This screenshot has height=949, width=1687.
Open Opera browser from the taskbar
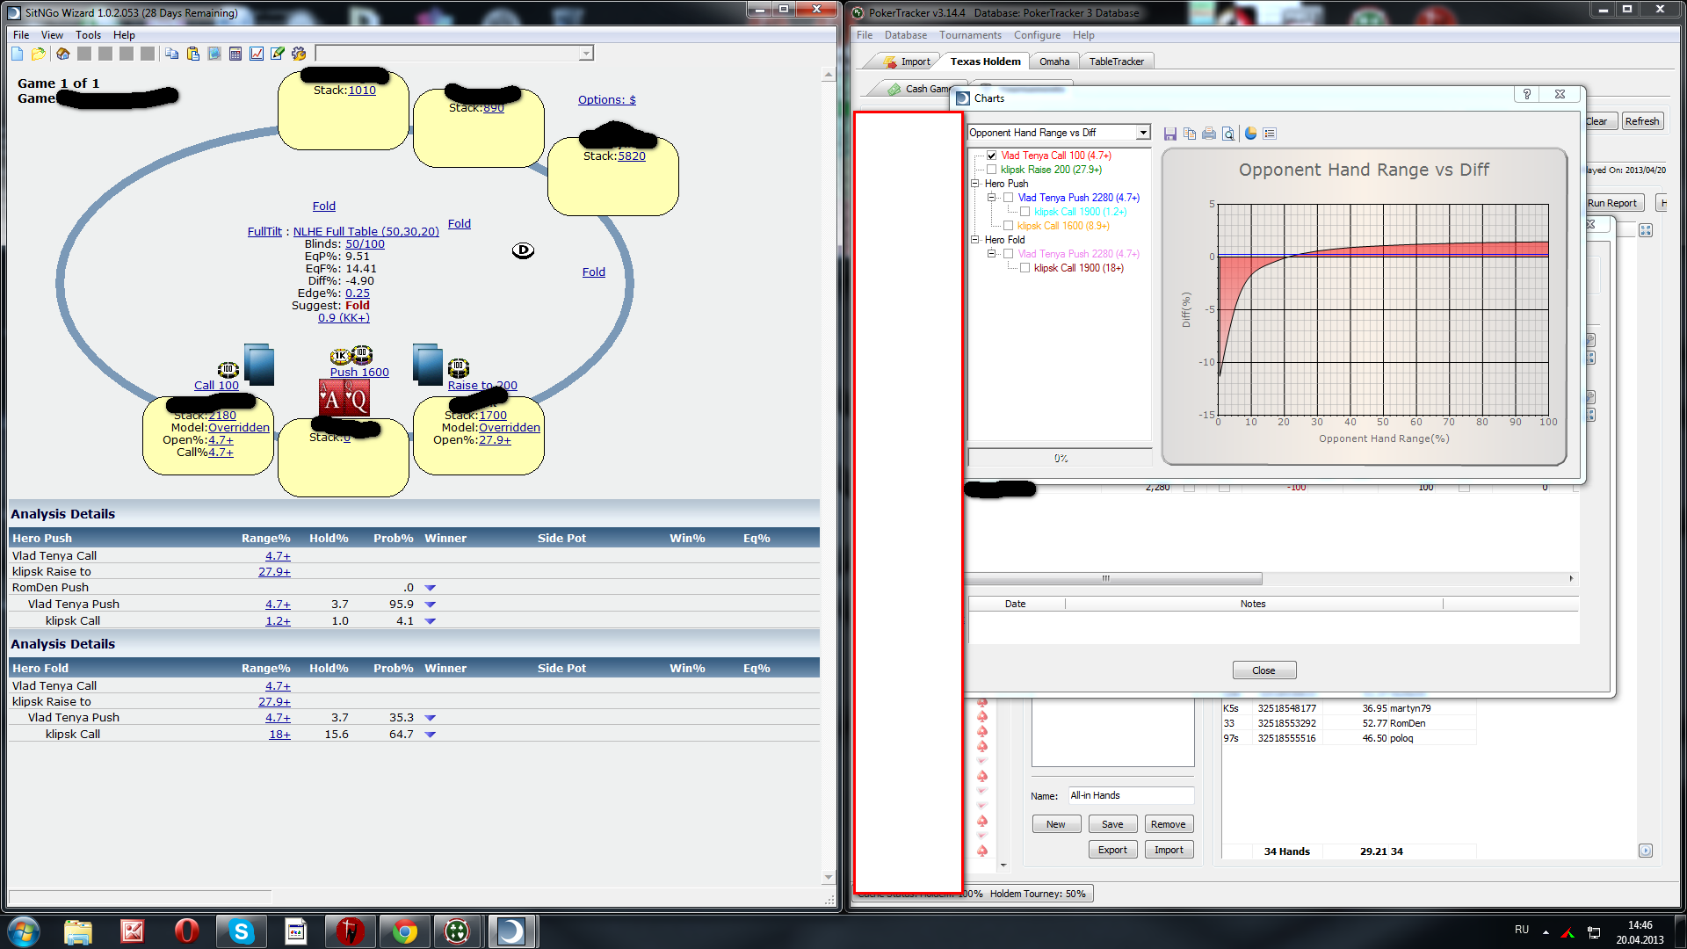point(186,931)
